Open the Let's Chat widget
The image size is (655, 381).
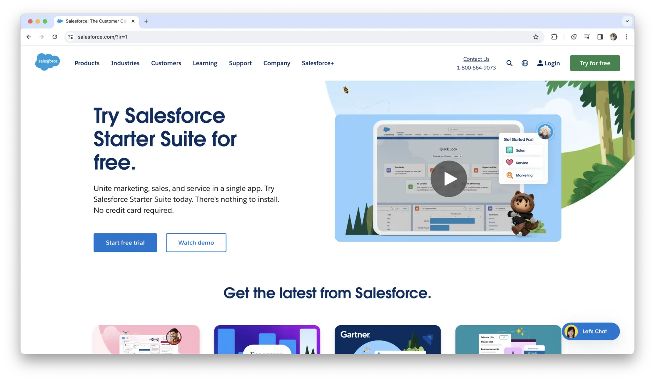click(x=590, y=331)
